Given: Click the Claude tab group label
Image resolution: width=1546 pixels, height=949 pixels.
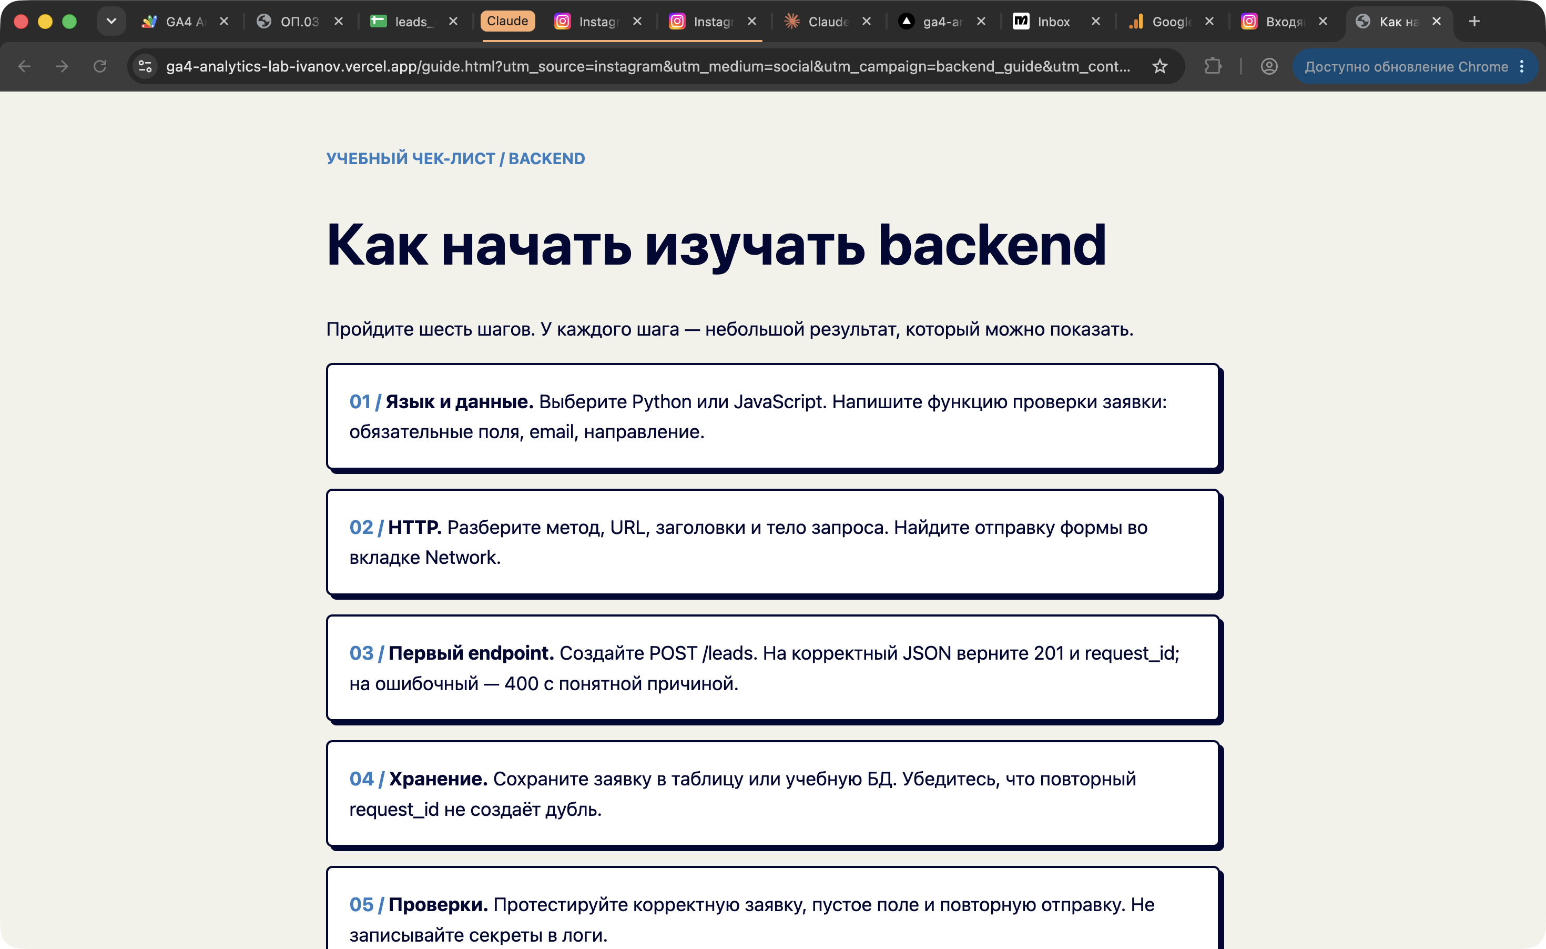Looking at the screenshot, I should (x=507, y=21).
